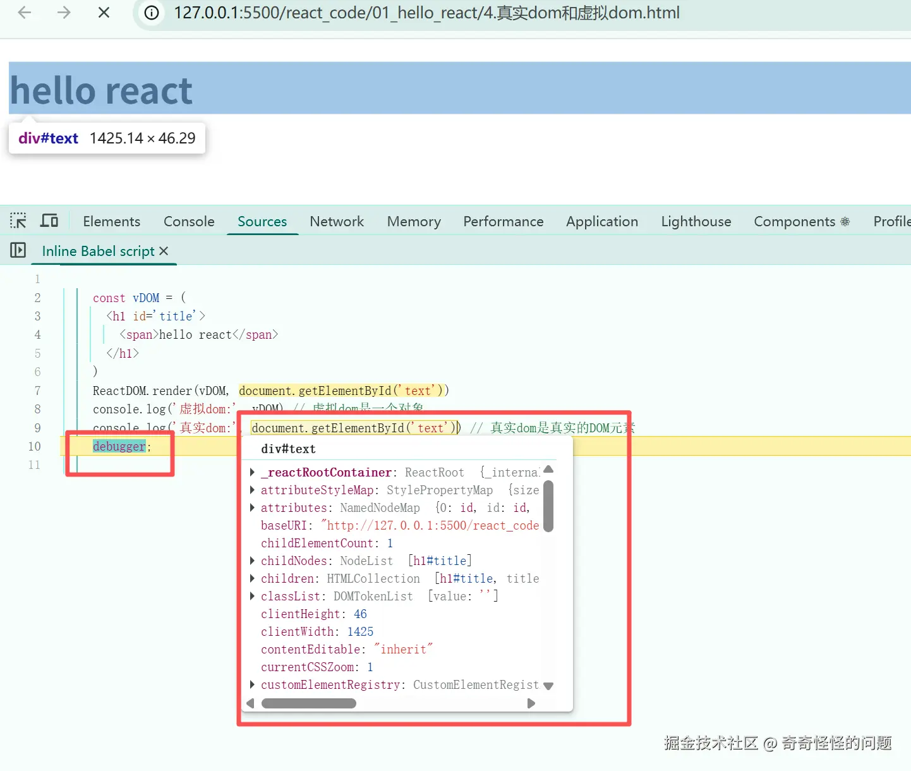Open the Performance tab
The height and width of the screenshot is (771, 911).
pos(504,221)
